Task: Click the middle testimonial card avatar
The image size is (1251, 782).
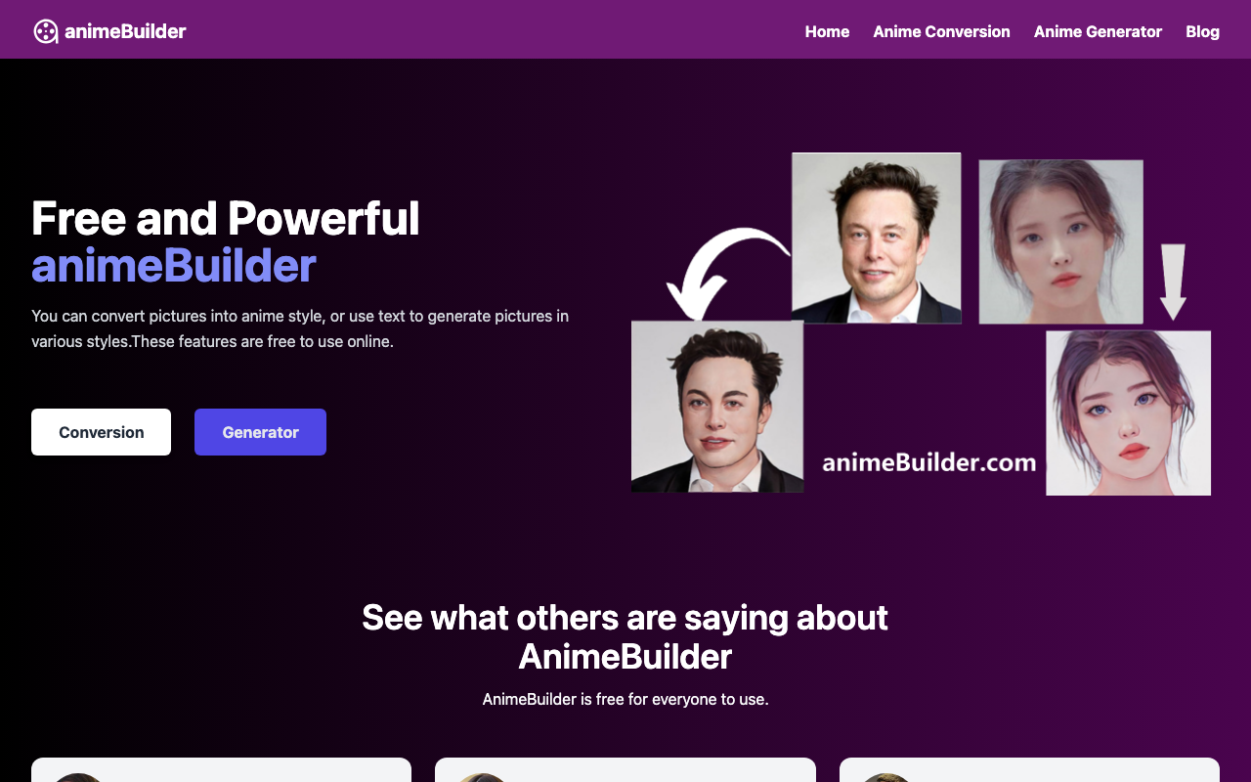Action: point(482,778)
